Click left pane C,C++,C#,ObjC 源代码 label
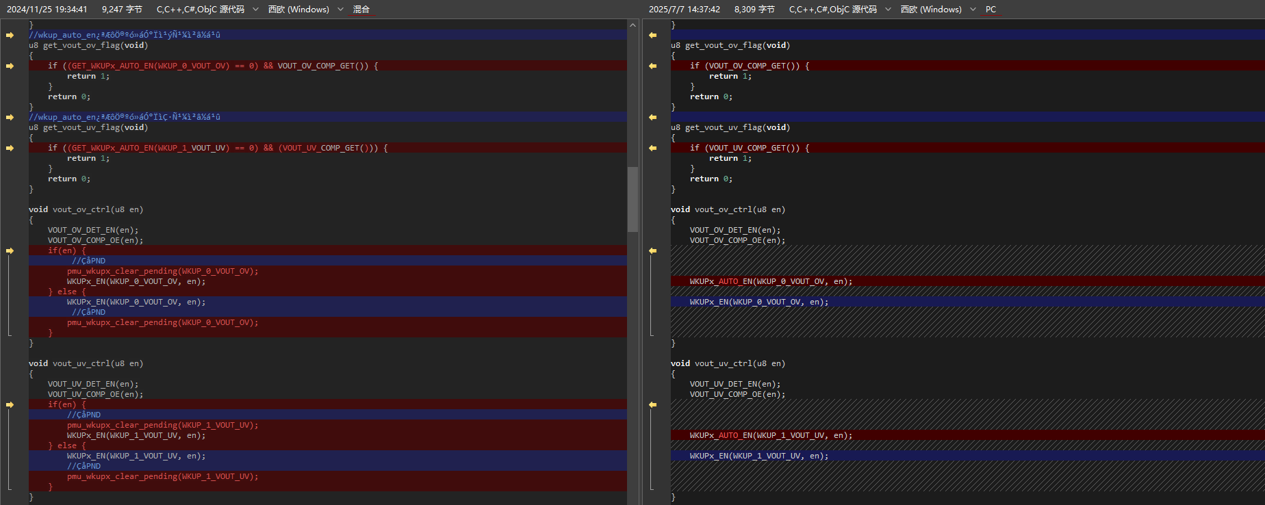Screen dimensions: 1265x505 [x=200, y=10]
